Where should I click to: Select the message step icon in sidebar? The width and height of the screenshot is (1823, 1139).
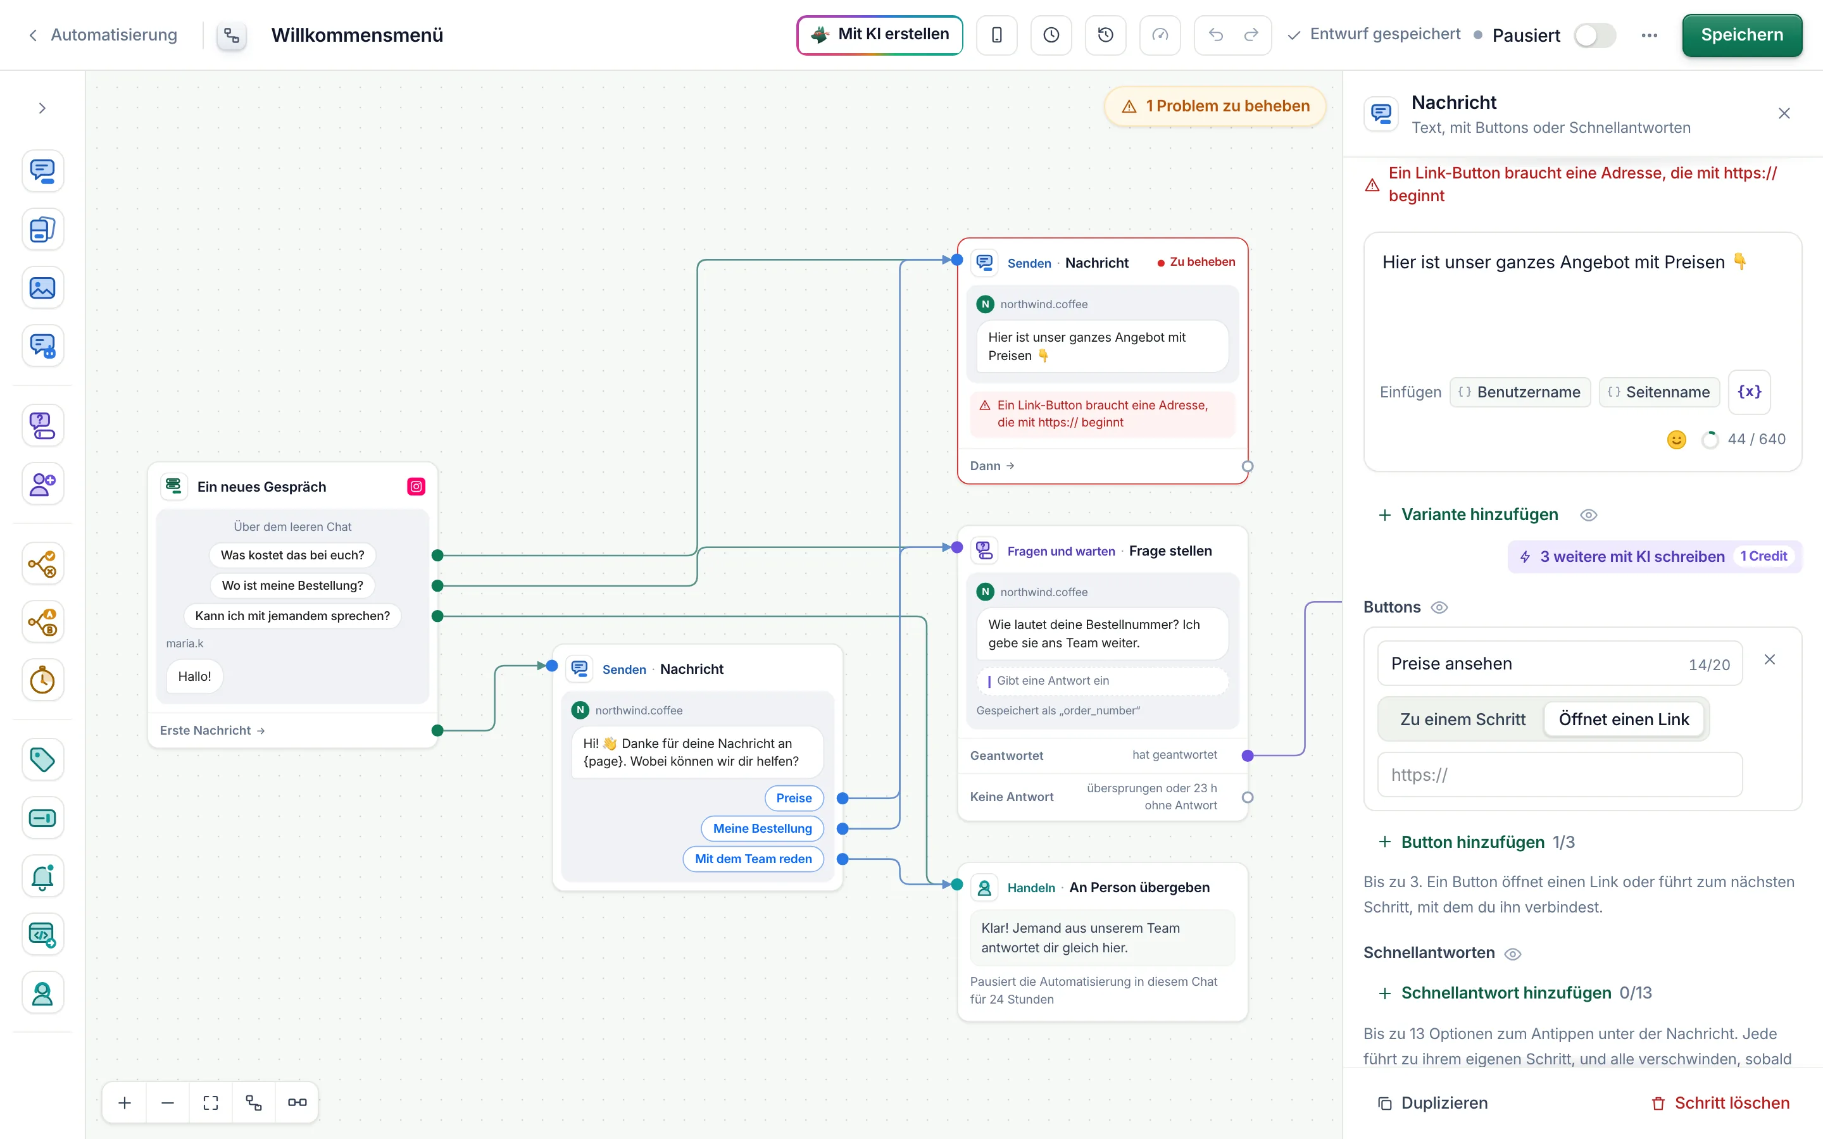coord(42,171)
